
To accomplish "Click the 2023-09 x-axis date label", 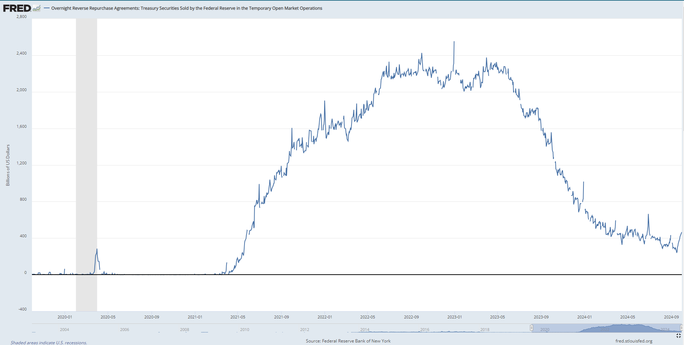I will click(x=541, y=317).
